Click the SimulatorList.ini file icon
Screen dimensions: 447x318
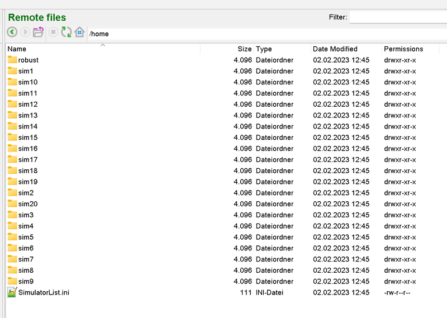[12, 292]
